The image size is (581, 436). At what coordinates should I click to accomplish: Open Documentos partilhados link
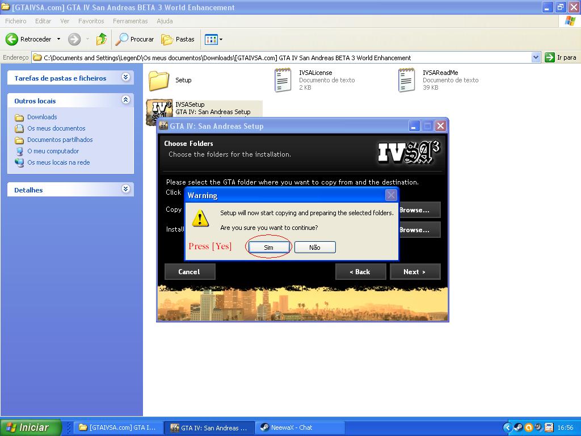click(x=60, y=140)
